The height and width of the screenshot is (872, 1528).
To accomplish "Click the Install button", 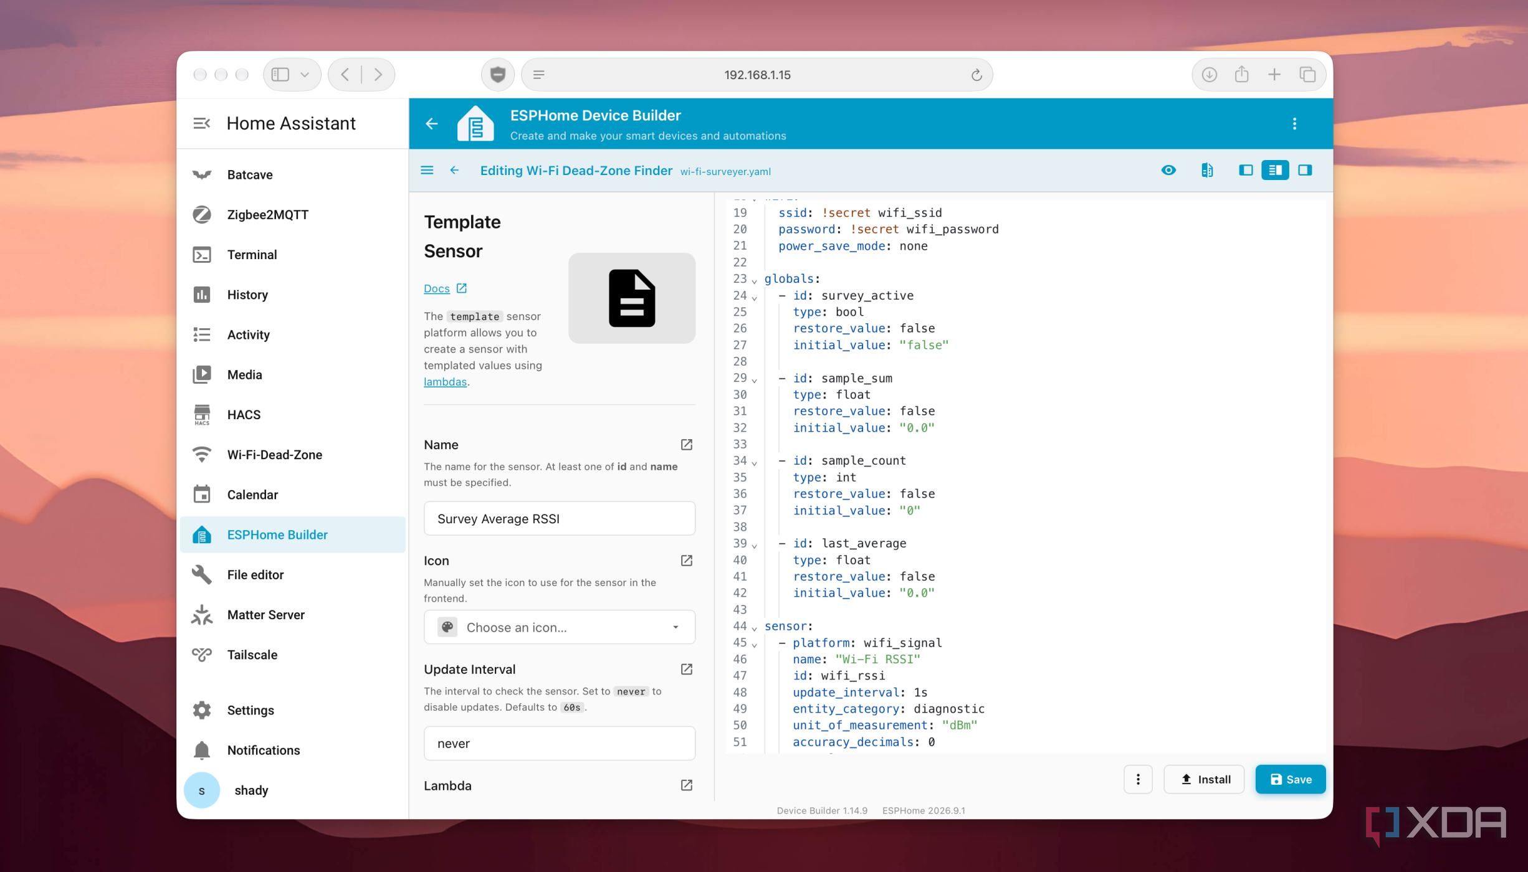I will [1204, 779].
